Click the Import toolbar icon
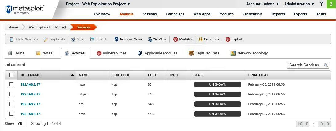The height and width of the screenshot is (131, 336). point(92,39)
